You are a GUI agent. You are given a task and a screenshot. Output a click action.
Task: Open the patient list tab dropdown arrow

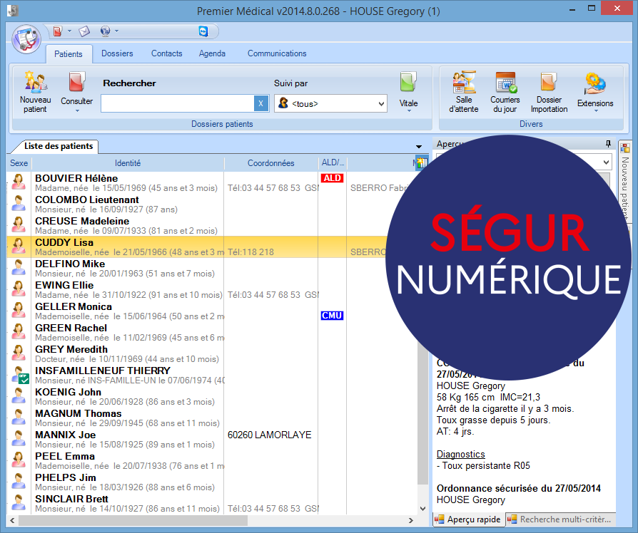coord(419,147)
